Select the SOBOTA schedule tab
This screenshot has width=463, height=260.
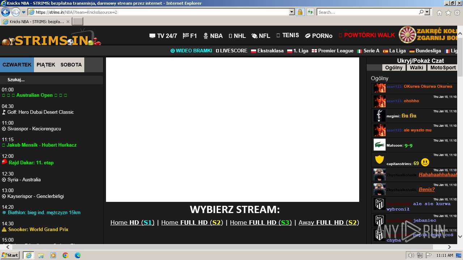click(x=71, y=65)
